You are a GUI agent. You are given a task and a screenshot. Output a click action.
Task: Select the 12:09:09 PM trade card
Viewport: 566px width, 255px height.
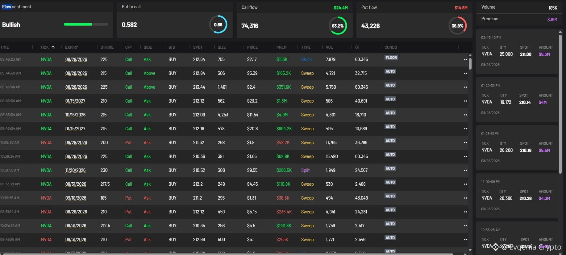click(x=517, y=196)
